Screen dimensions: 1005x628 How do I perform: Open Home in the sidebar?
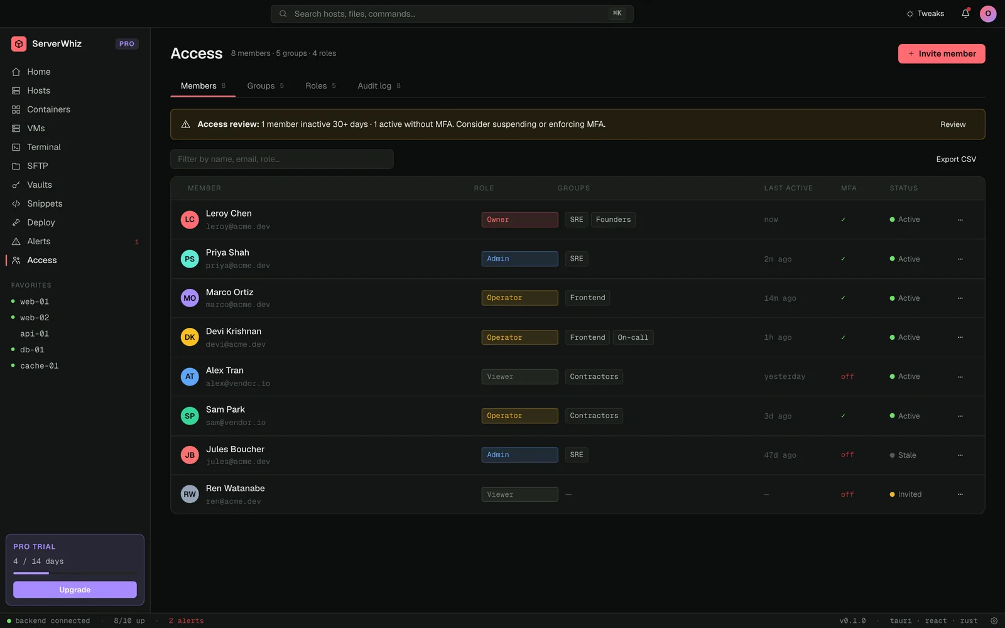pos(75,72)
